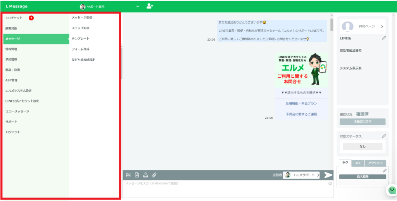Click the なし status button
The image size is (397, 201).
(x=362, y=146)
